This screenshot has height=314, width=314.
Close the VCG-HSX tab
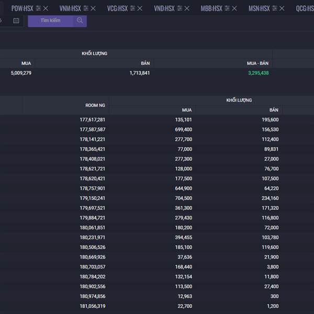pyautogui.click(x=140, y=8)
